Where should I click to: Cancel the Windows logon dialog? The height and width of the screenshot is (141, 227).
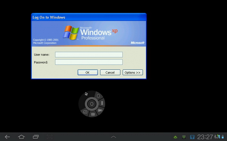(110, 72)
